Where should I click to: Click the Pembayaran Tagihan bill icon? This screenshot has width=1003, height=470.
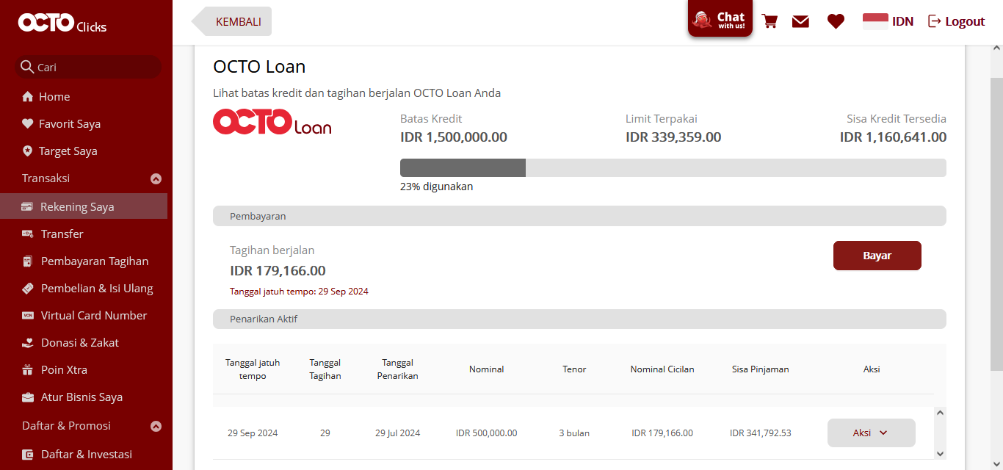pos(28,261)
